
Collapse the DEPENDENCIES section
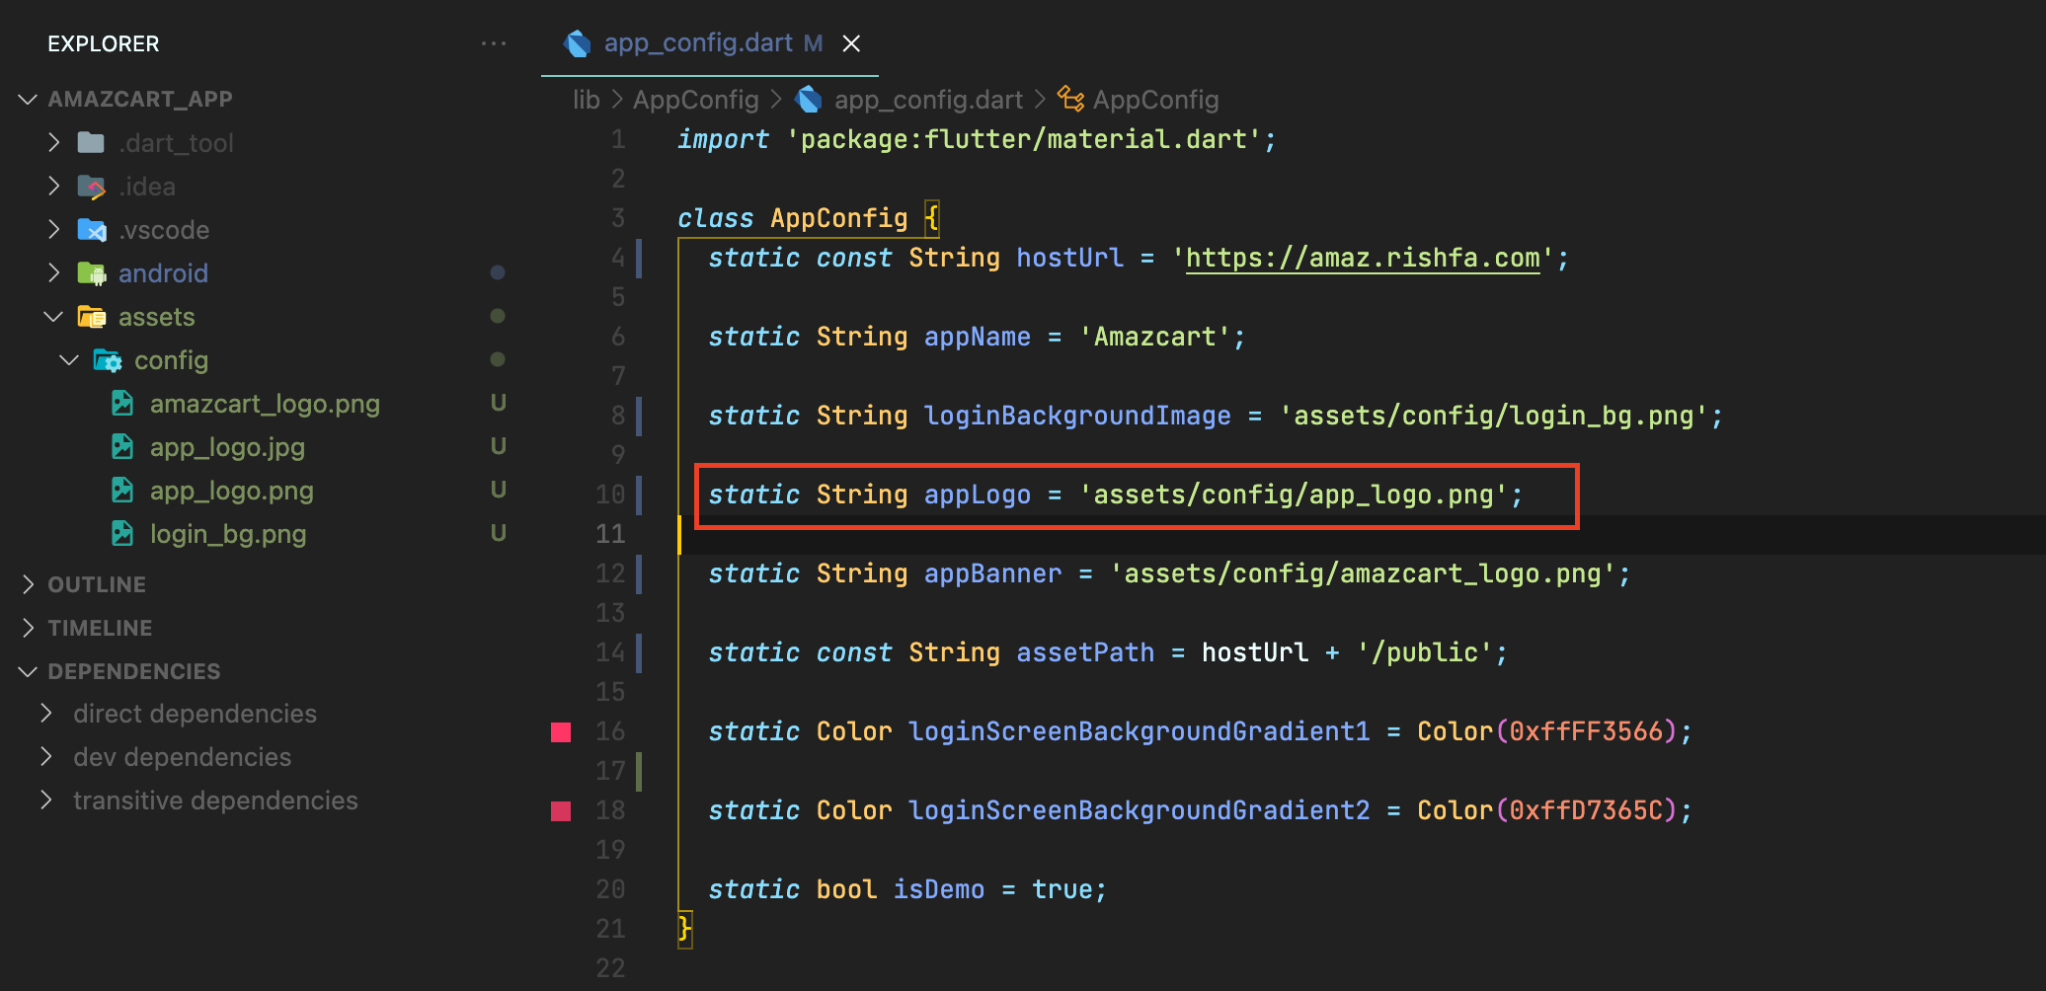click(28, 671)
